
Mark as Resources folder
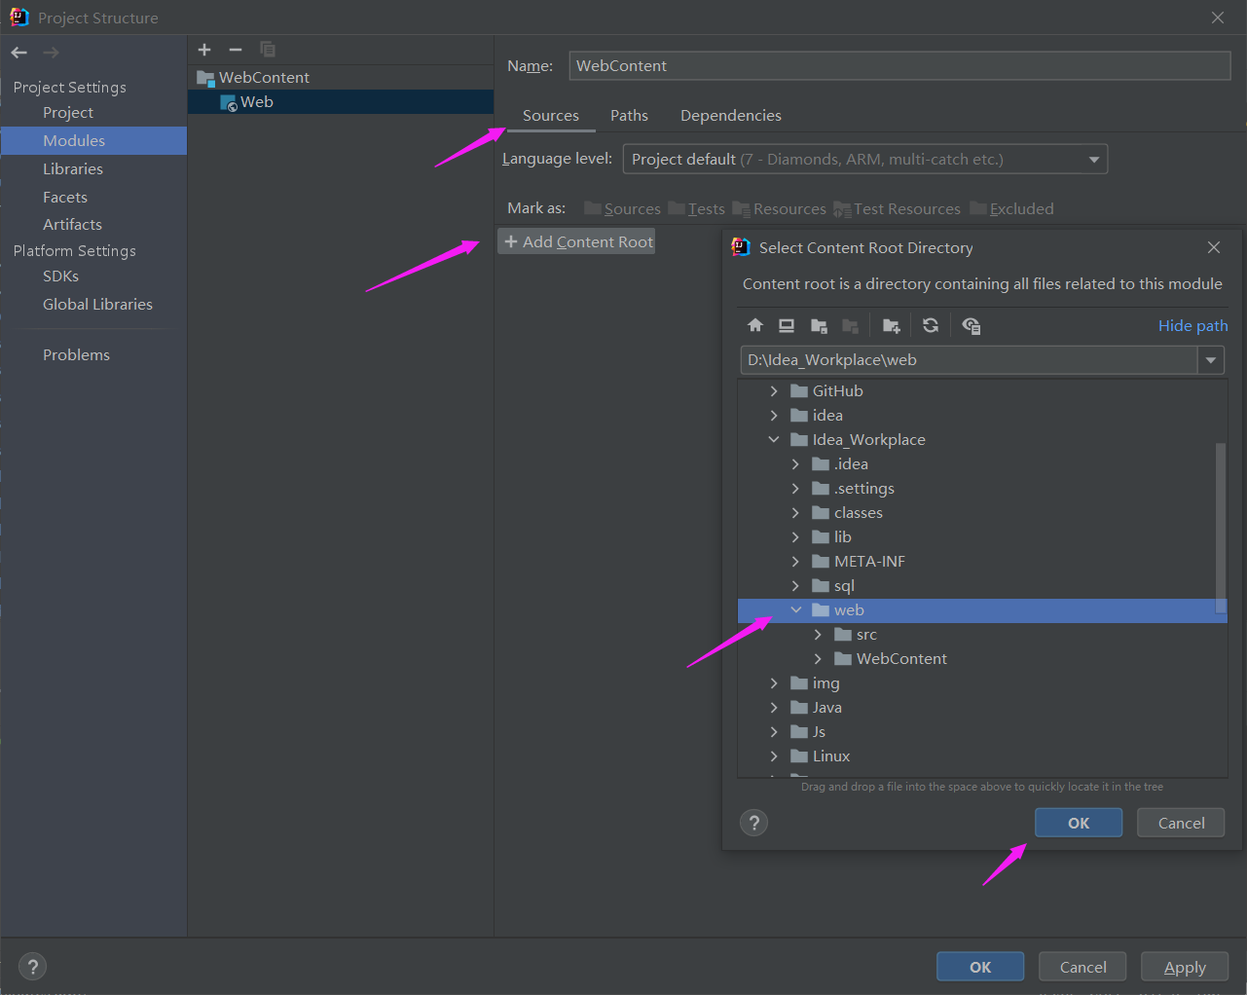(x=779, y=208)
